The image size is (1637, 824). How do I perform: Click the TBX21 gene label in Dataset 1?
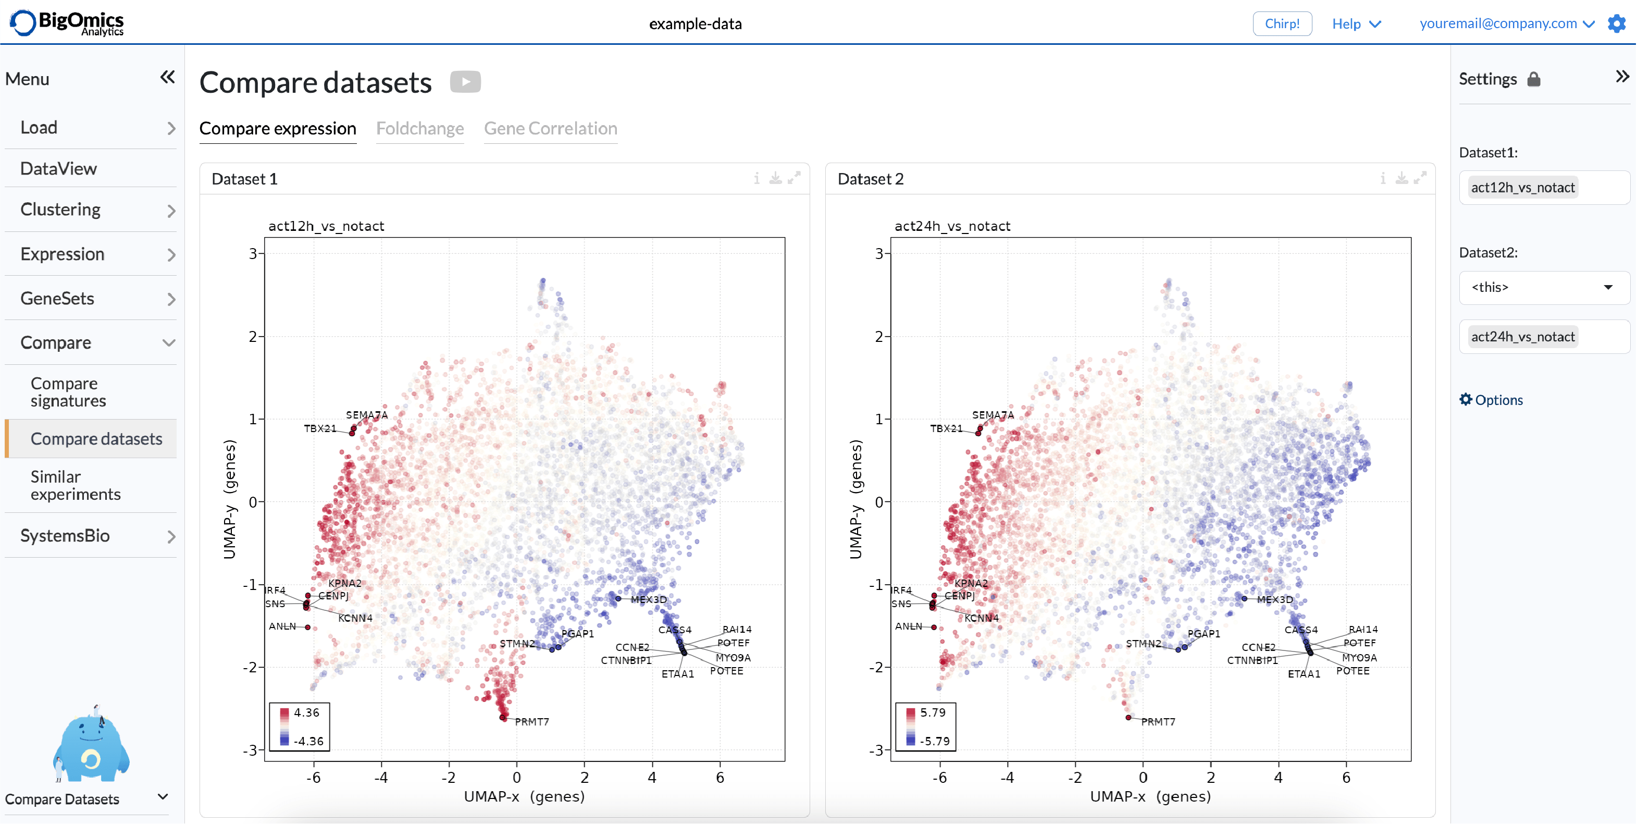[320, 428]
